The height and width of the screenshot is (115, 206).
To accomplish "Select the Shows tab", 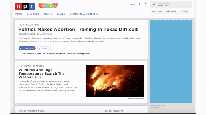I will click(x=185, y=11).
